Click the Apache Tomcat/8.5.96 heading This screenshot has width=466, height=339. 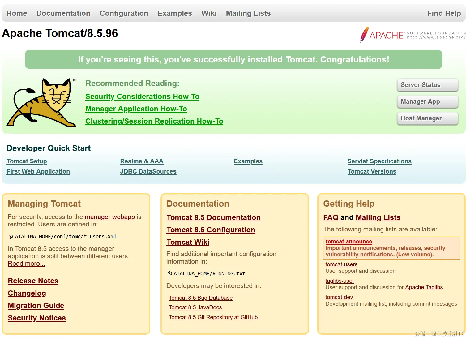[60, 33]
